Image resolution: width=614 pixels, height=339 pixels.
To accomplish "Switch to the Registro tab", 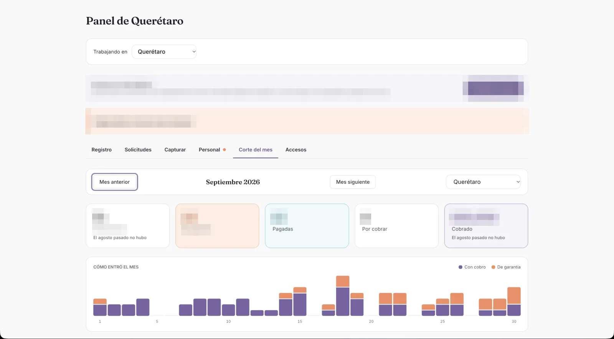I will 102,150.
